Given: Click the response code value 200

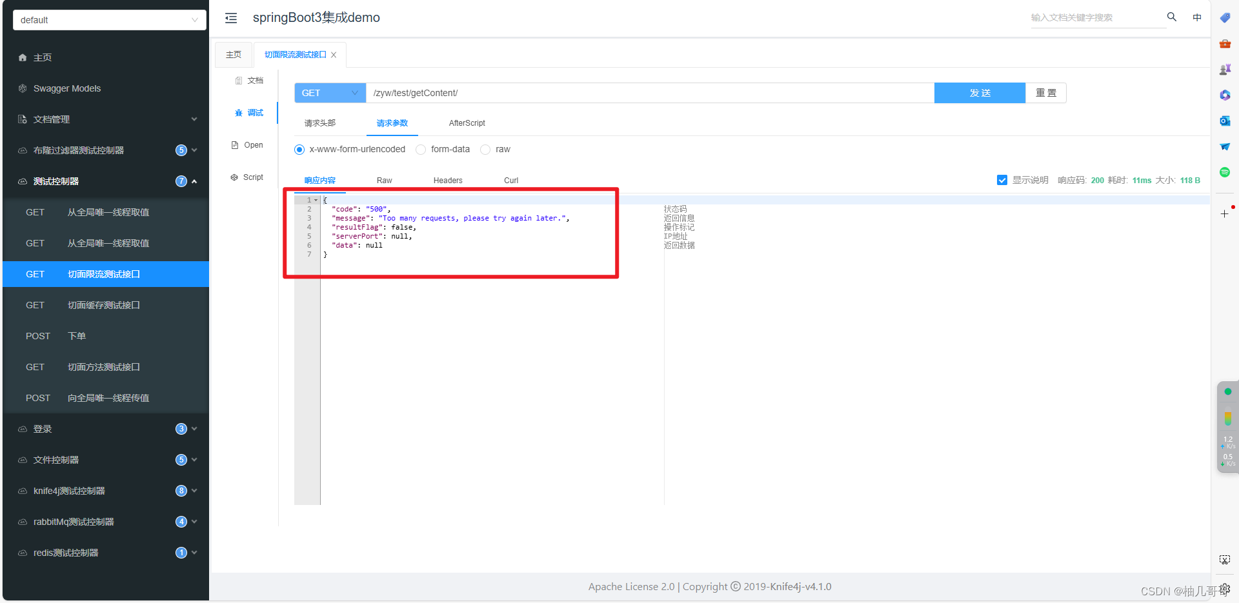Looking at the screenshot, I should click(1098, 181).
